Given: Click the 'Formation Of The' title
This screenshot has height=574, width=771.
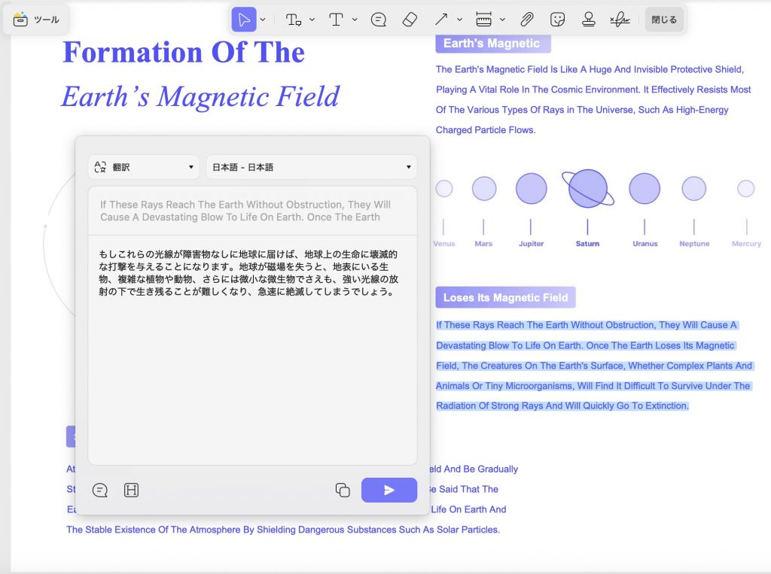Looking at the screenshot, I should [x=184, y=52].
